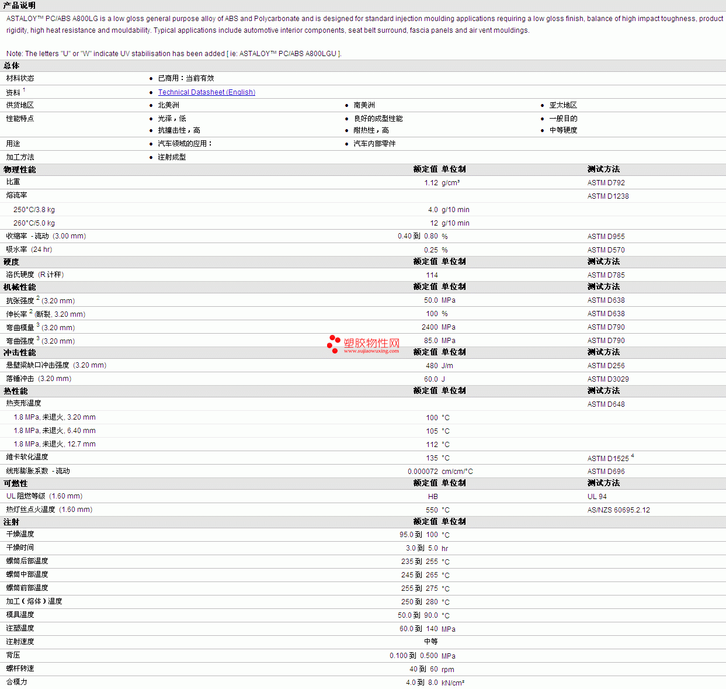Viewport: 726px width, 689px height.
Task: Click the ASTM D792 test method
Action: tap(606, 183)
